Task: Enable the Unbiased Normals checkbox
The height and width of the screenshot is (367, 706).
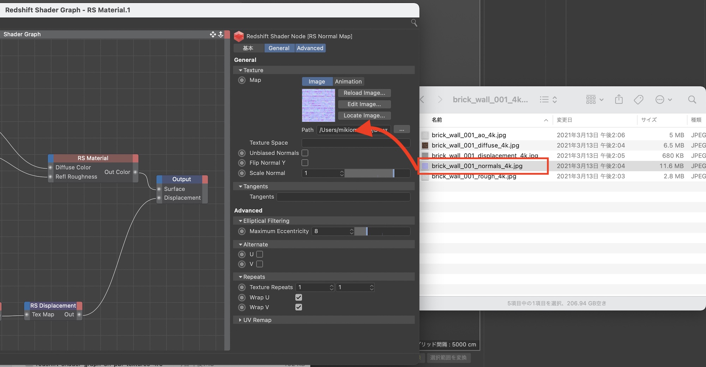Action: pyautogui.click(x=305, y=153)
